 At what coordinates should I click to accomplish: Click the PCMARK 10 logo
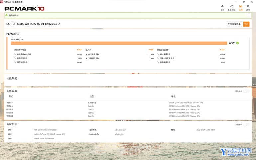pos(24,9)
